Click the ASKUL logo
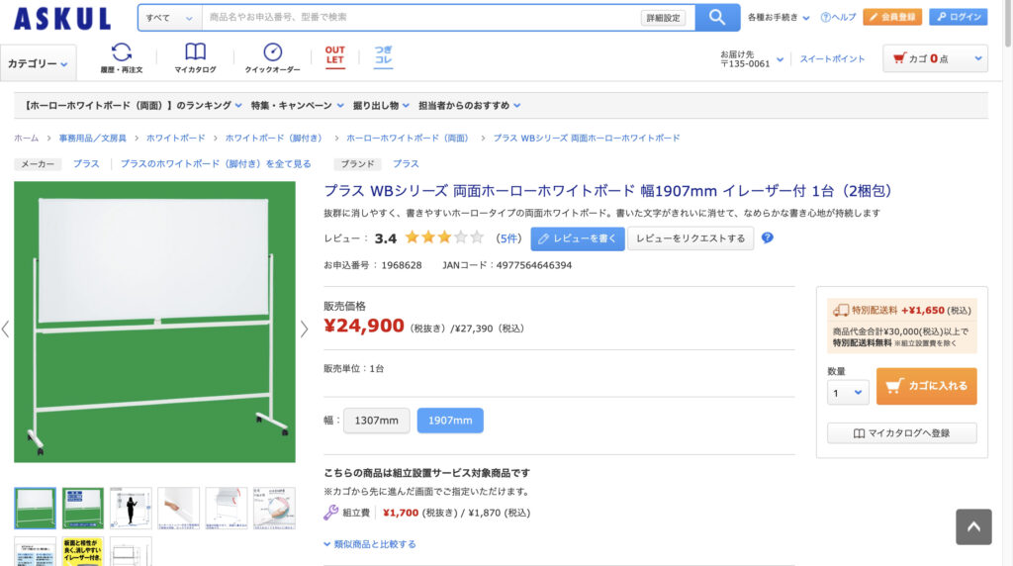The width and height of the screenshot is (1013, 566). tap(62, 19)
